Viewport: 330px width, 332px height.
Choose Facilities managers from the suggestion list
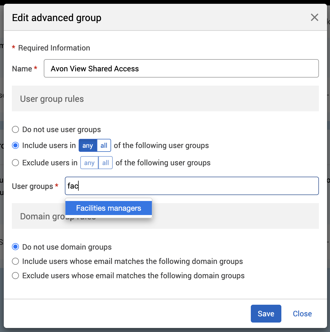coord(109,208)
